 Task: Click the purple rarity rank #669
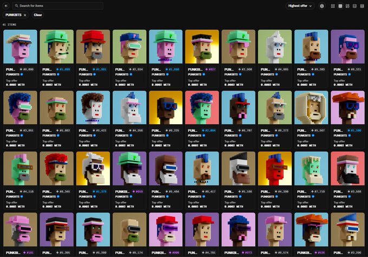pos(139,191)
